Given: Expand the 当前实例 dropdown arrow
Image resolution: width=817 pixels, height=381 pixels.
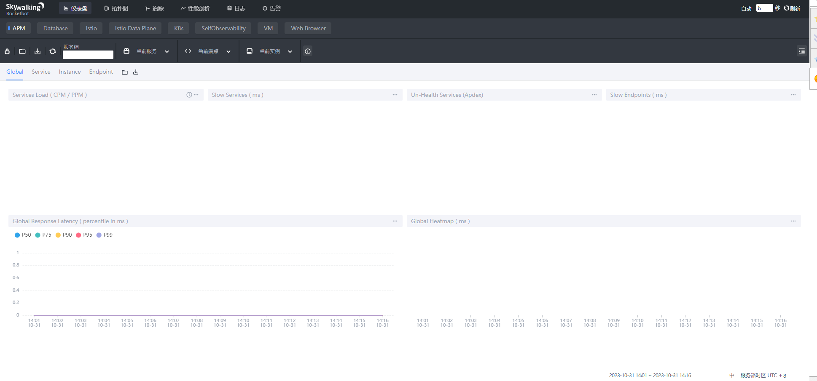Looking at the screenshot, I should coord(290,51).
